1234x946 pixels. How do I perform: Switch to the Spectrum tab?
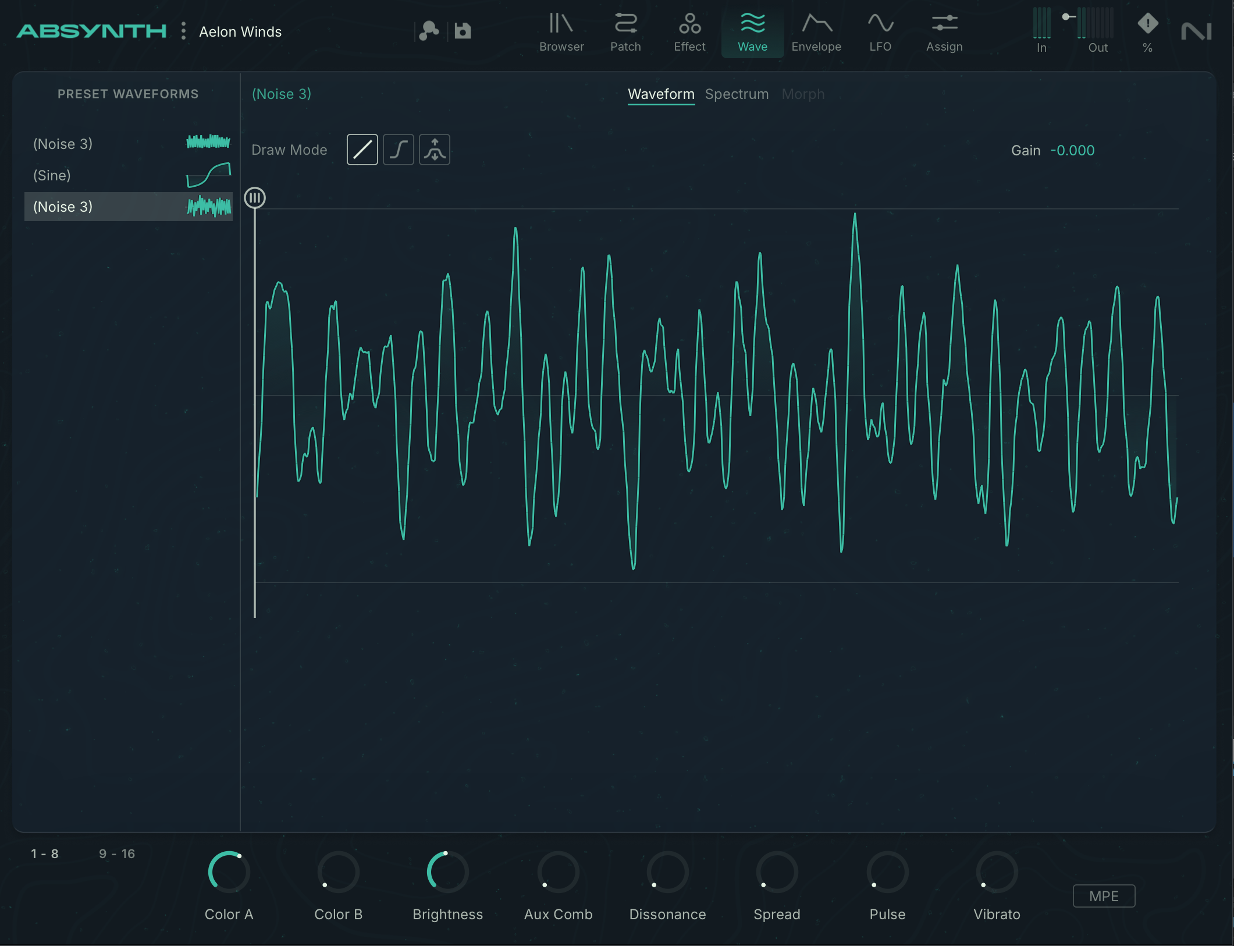737,94
